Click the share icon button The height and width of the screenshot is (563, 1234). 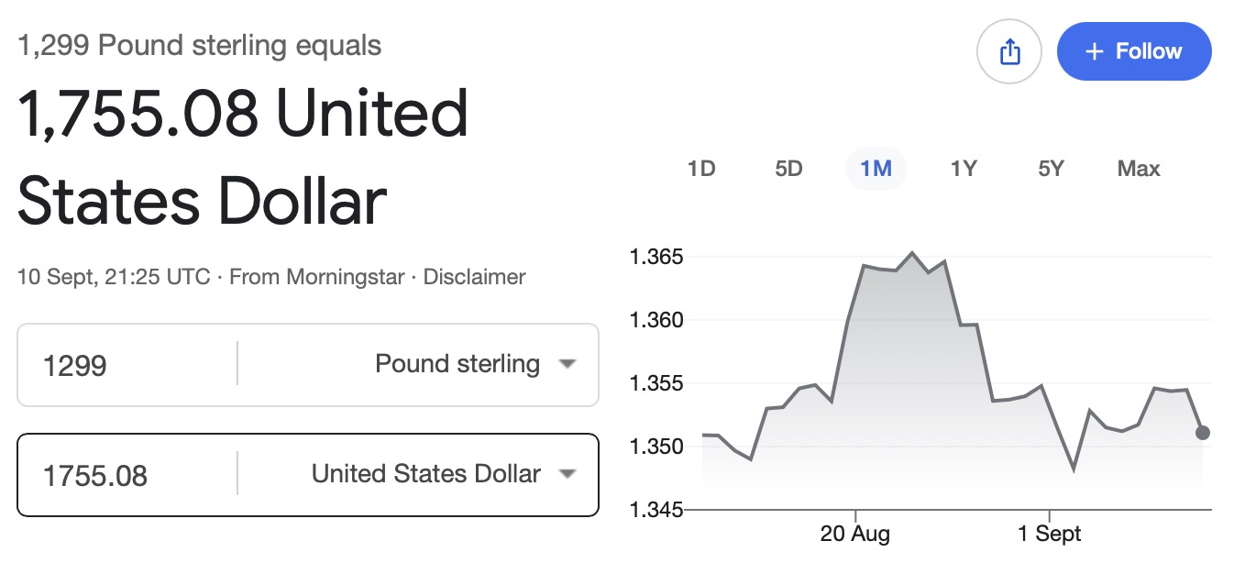(x=1009, y=51)
